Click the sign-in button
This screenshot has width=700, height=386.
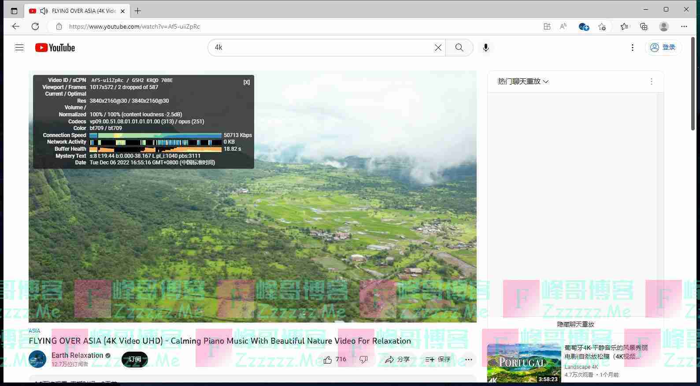pos(663,48)
